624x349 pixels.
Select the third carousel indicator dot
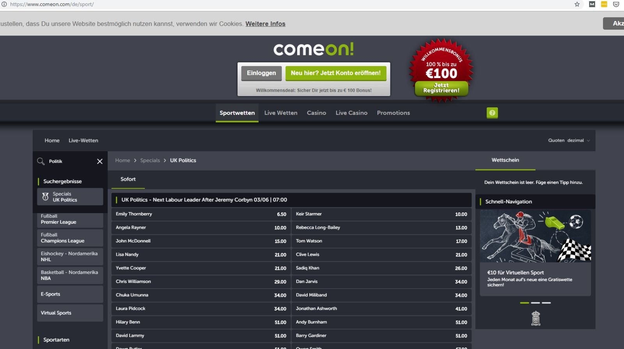coord(546,303)
